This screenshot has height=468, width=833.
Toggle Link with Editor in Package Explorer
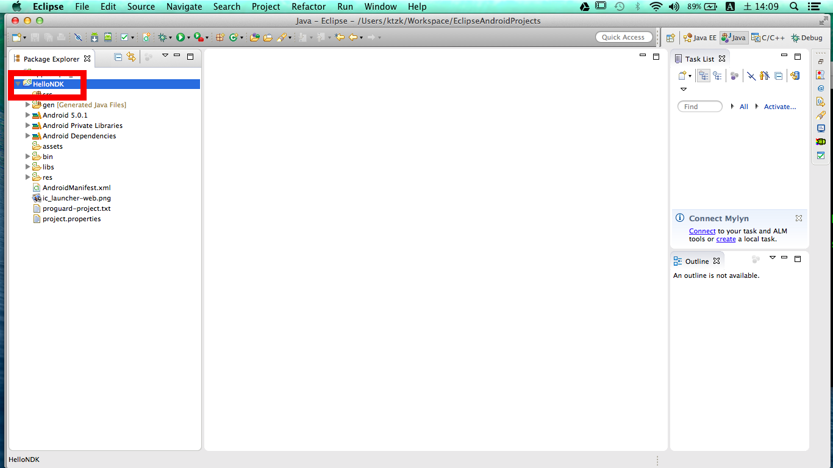[131, 57]
